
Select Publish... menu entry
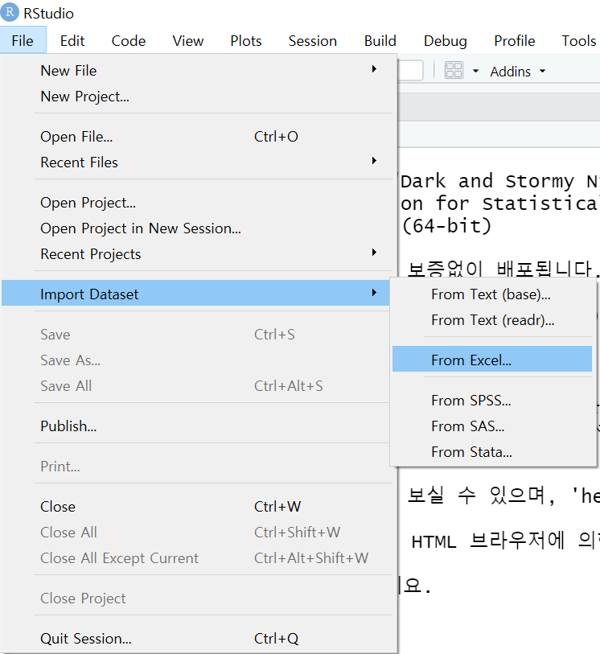tap(195, 426)
